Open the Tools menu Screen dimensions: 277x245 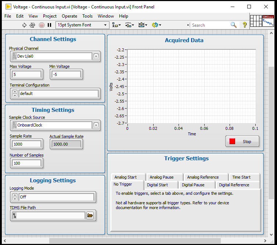87,16
